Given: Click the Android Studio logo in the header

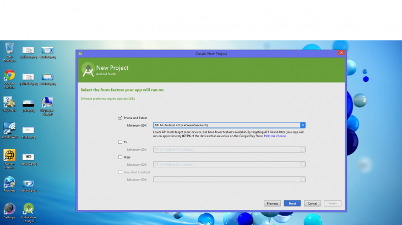Looking at the screenshot, I should 88,70.
